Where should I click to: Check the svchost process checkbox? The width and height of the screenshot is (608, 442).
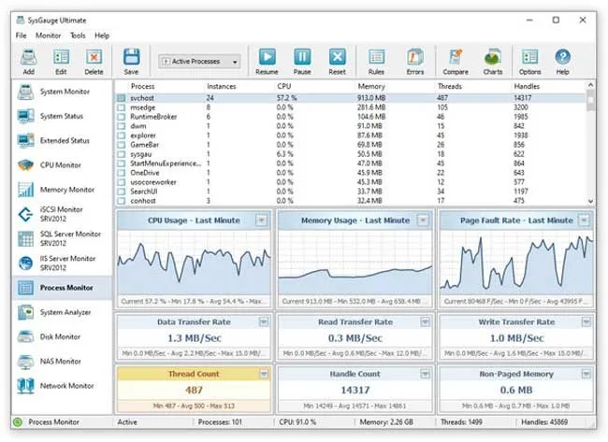(x=122, y=98)
